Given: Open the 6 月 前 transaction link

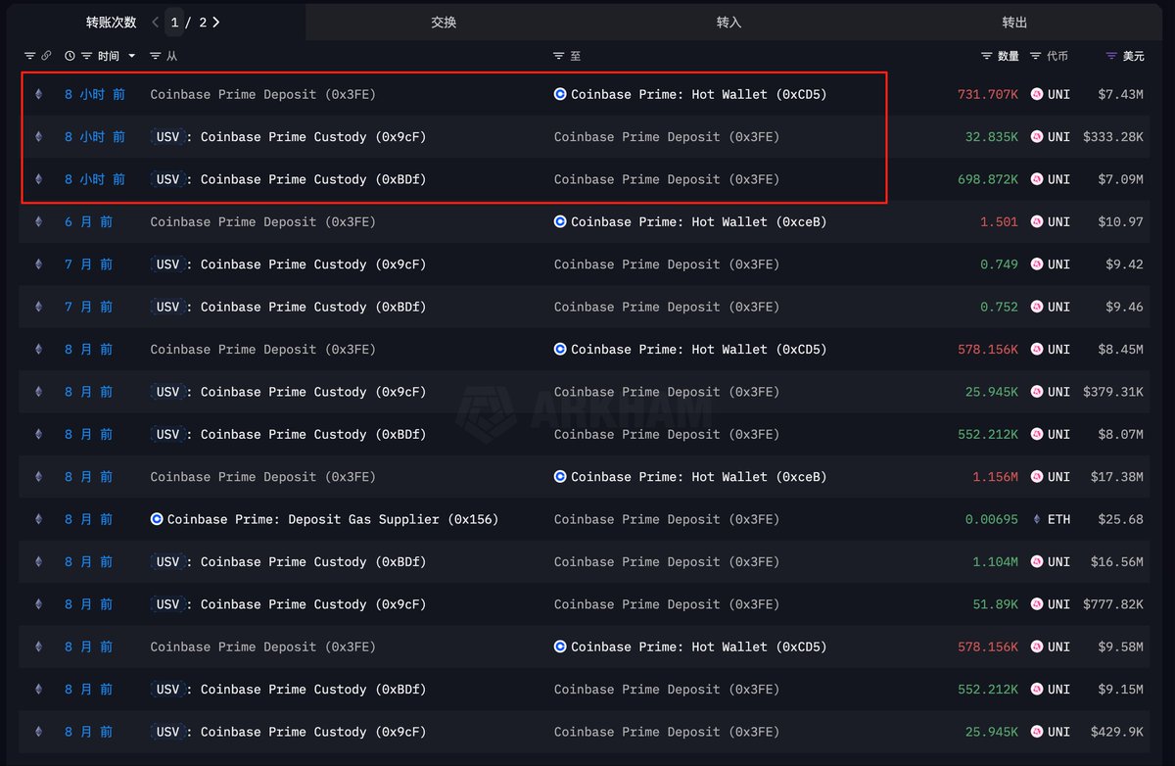Looking at the screenshot, I should tap(89, 222).
